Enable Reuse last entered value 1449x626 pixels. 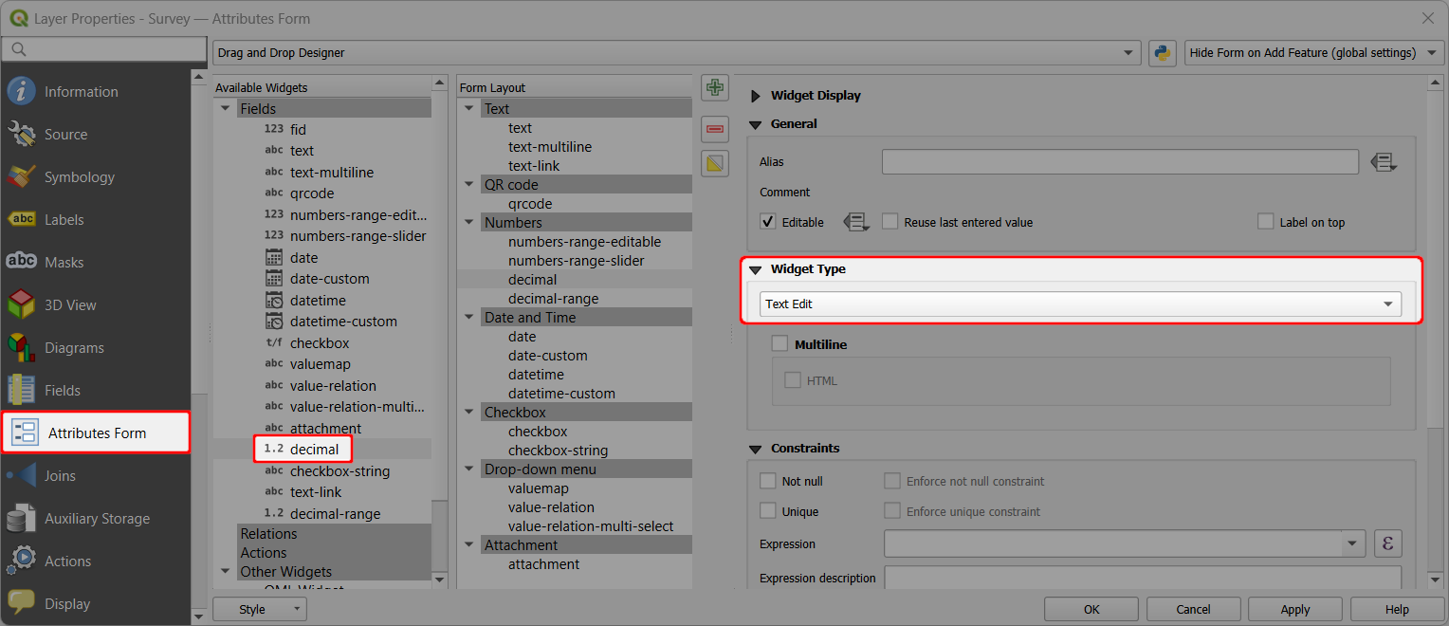point(890,221)
